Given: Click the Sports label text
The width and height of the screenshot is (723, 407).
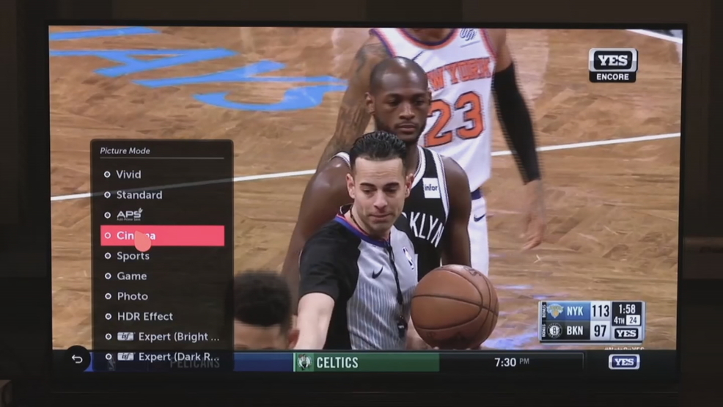Looking at the screenshot, I should 133,256.
